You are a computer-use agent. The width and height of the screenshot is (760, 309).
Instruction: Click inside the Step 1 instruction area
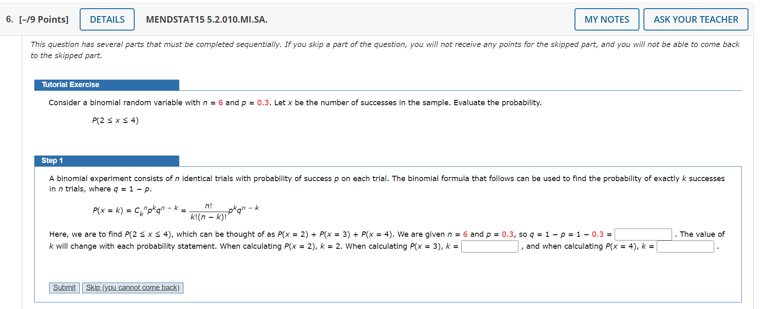(x=289, y=178)
